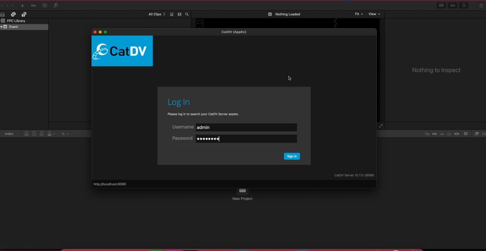The image size is (486, 251).
Task: Click viewer full screen arrows icon
Action: point(381,126)
